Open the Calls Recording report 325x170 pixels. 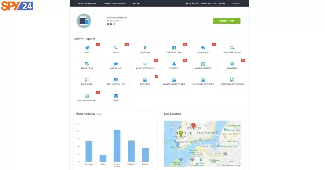click(x=87, y=98)
